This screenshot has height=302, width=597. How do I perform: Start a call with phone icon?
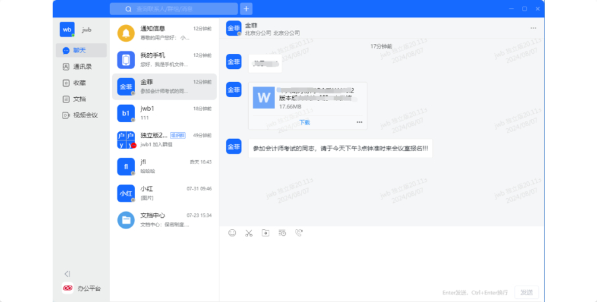tap(299, 232)
